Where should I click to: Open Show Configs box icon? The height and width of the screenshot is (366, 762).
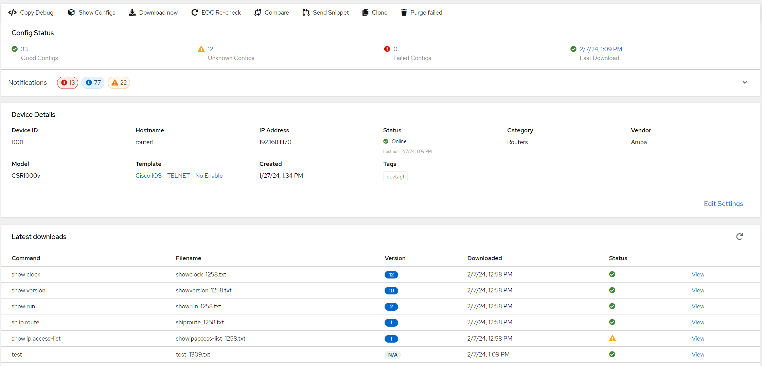pos(71,13)
